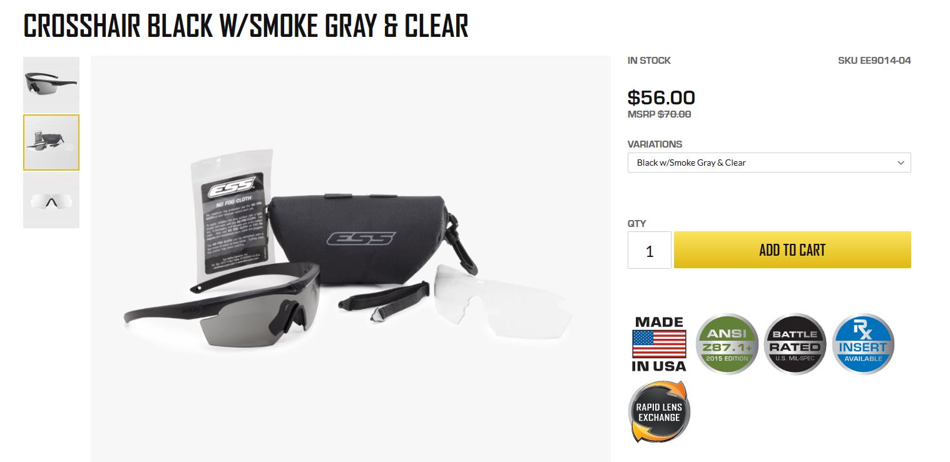Image resolution: width=950 pixels, height=462 pixels.
Task: Select the kit contents thumbnail
Action: [x=51, y=143]
